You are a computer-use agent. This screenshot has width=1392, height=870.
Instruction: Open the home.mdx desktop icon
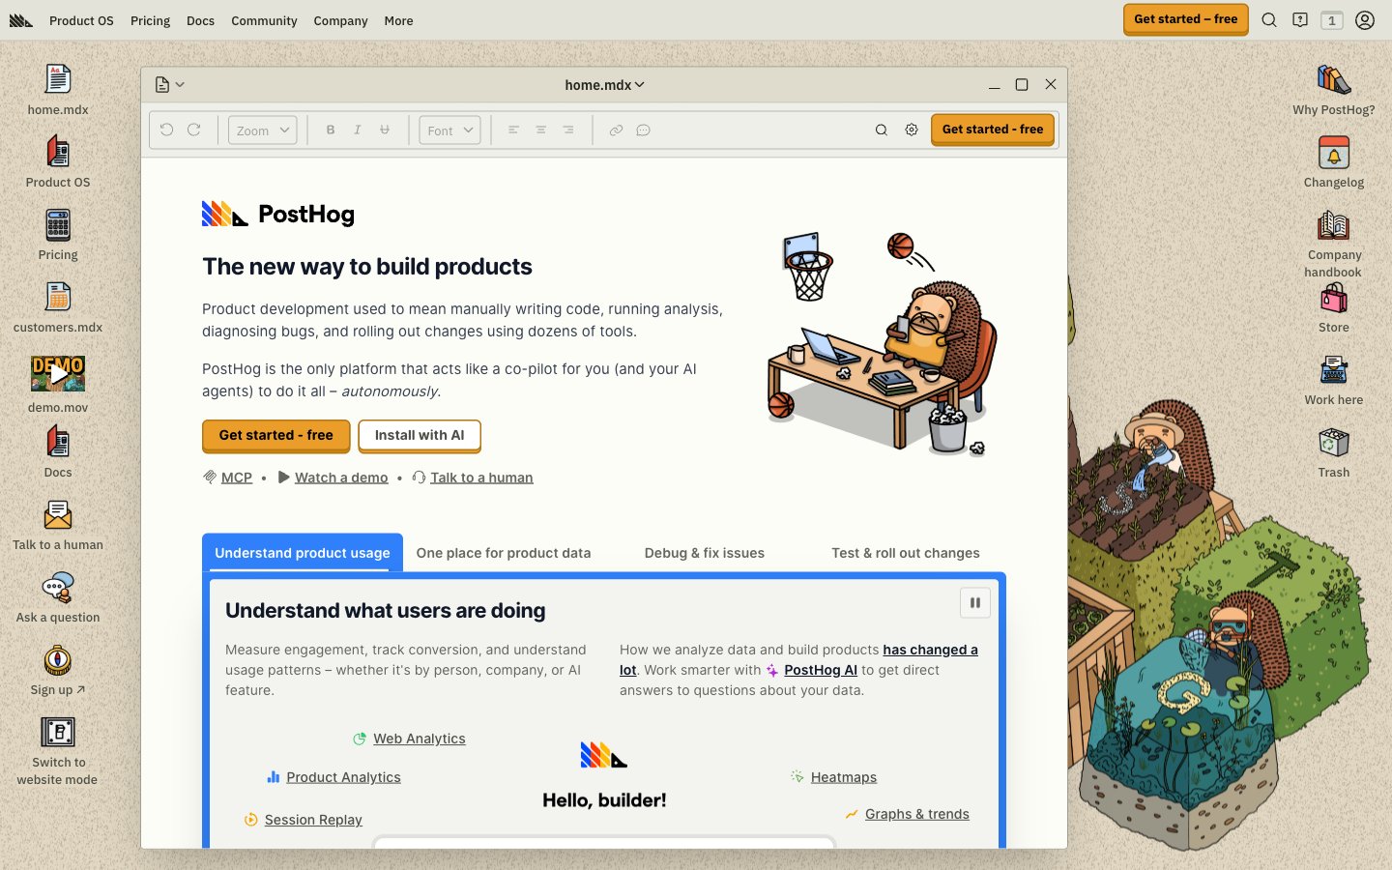coord(58,90)
